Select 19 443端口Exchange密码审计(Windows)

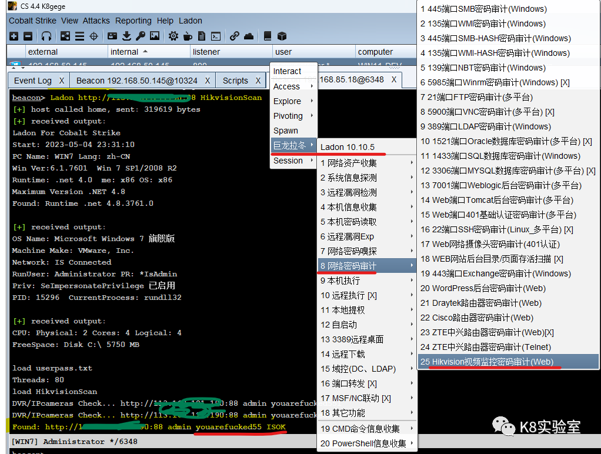[x=508, y=273]
